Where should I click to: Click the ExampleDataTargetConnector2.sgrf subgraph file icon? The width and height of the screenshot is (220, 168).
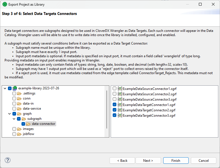(x=120, y=110)
